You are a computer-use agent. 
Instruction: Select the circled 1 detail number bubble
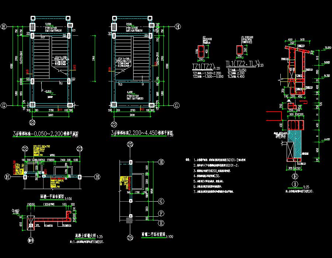point(295,184)
